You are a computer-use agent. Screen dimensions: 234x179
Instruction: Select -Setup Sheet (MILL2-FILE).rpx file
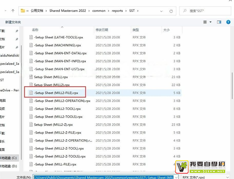click(56, 93)
